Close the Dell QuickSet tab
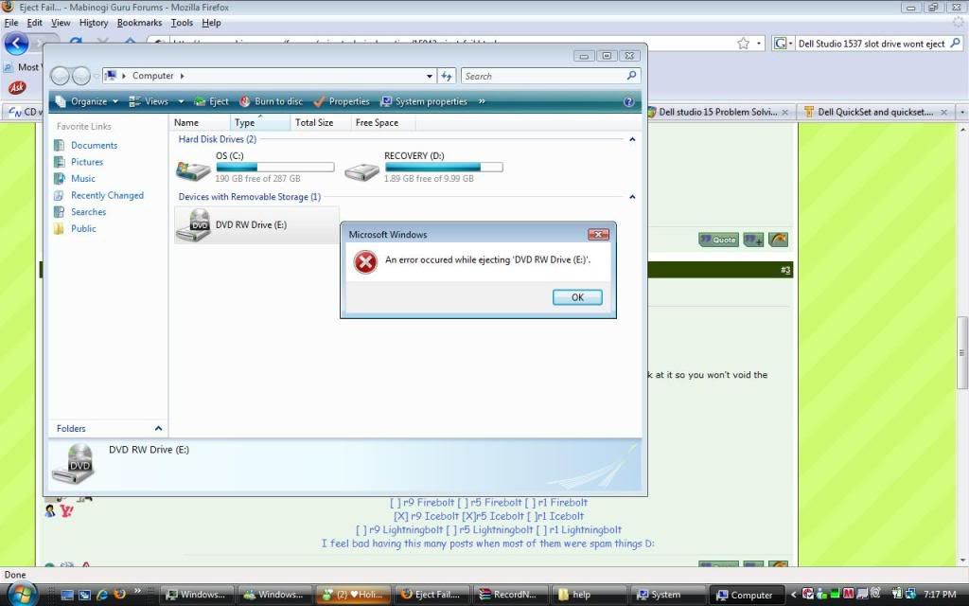 point(943,113)
